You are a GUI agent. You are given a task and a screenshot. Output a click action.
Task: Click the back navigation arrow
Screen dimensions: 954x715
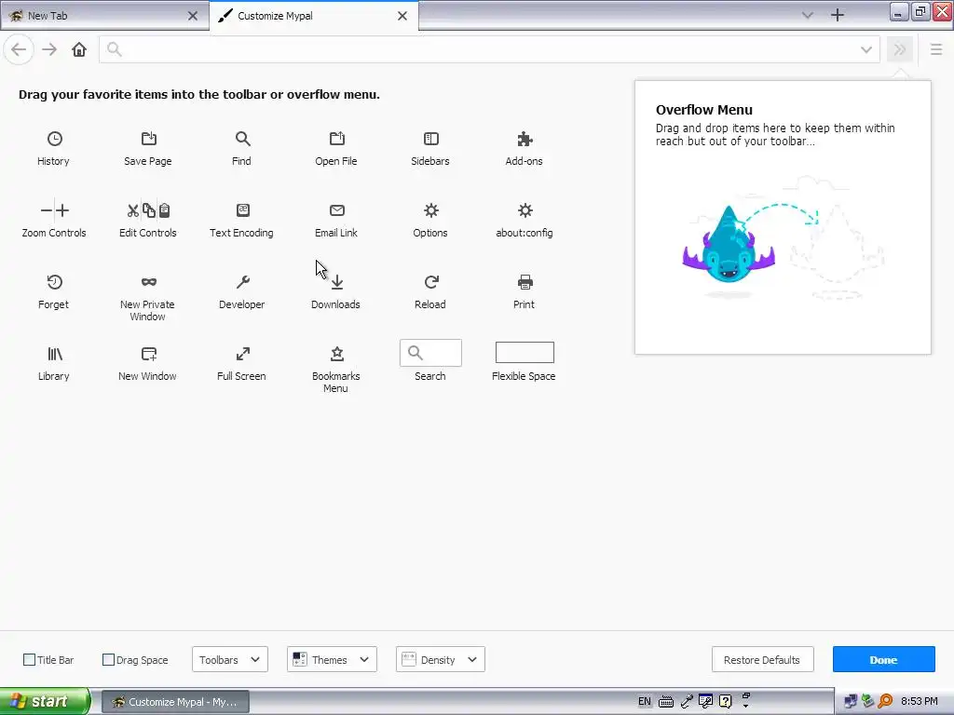pos(19,49)
